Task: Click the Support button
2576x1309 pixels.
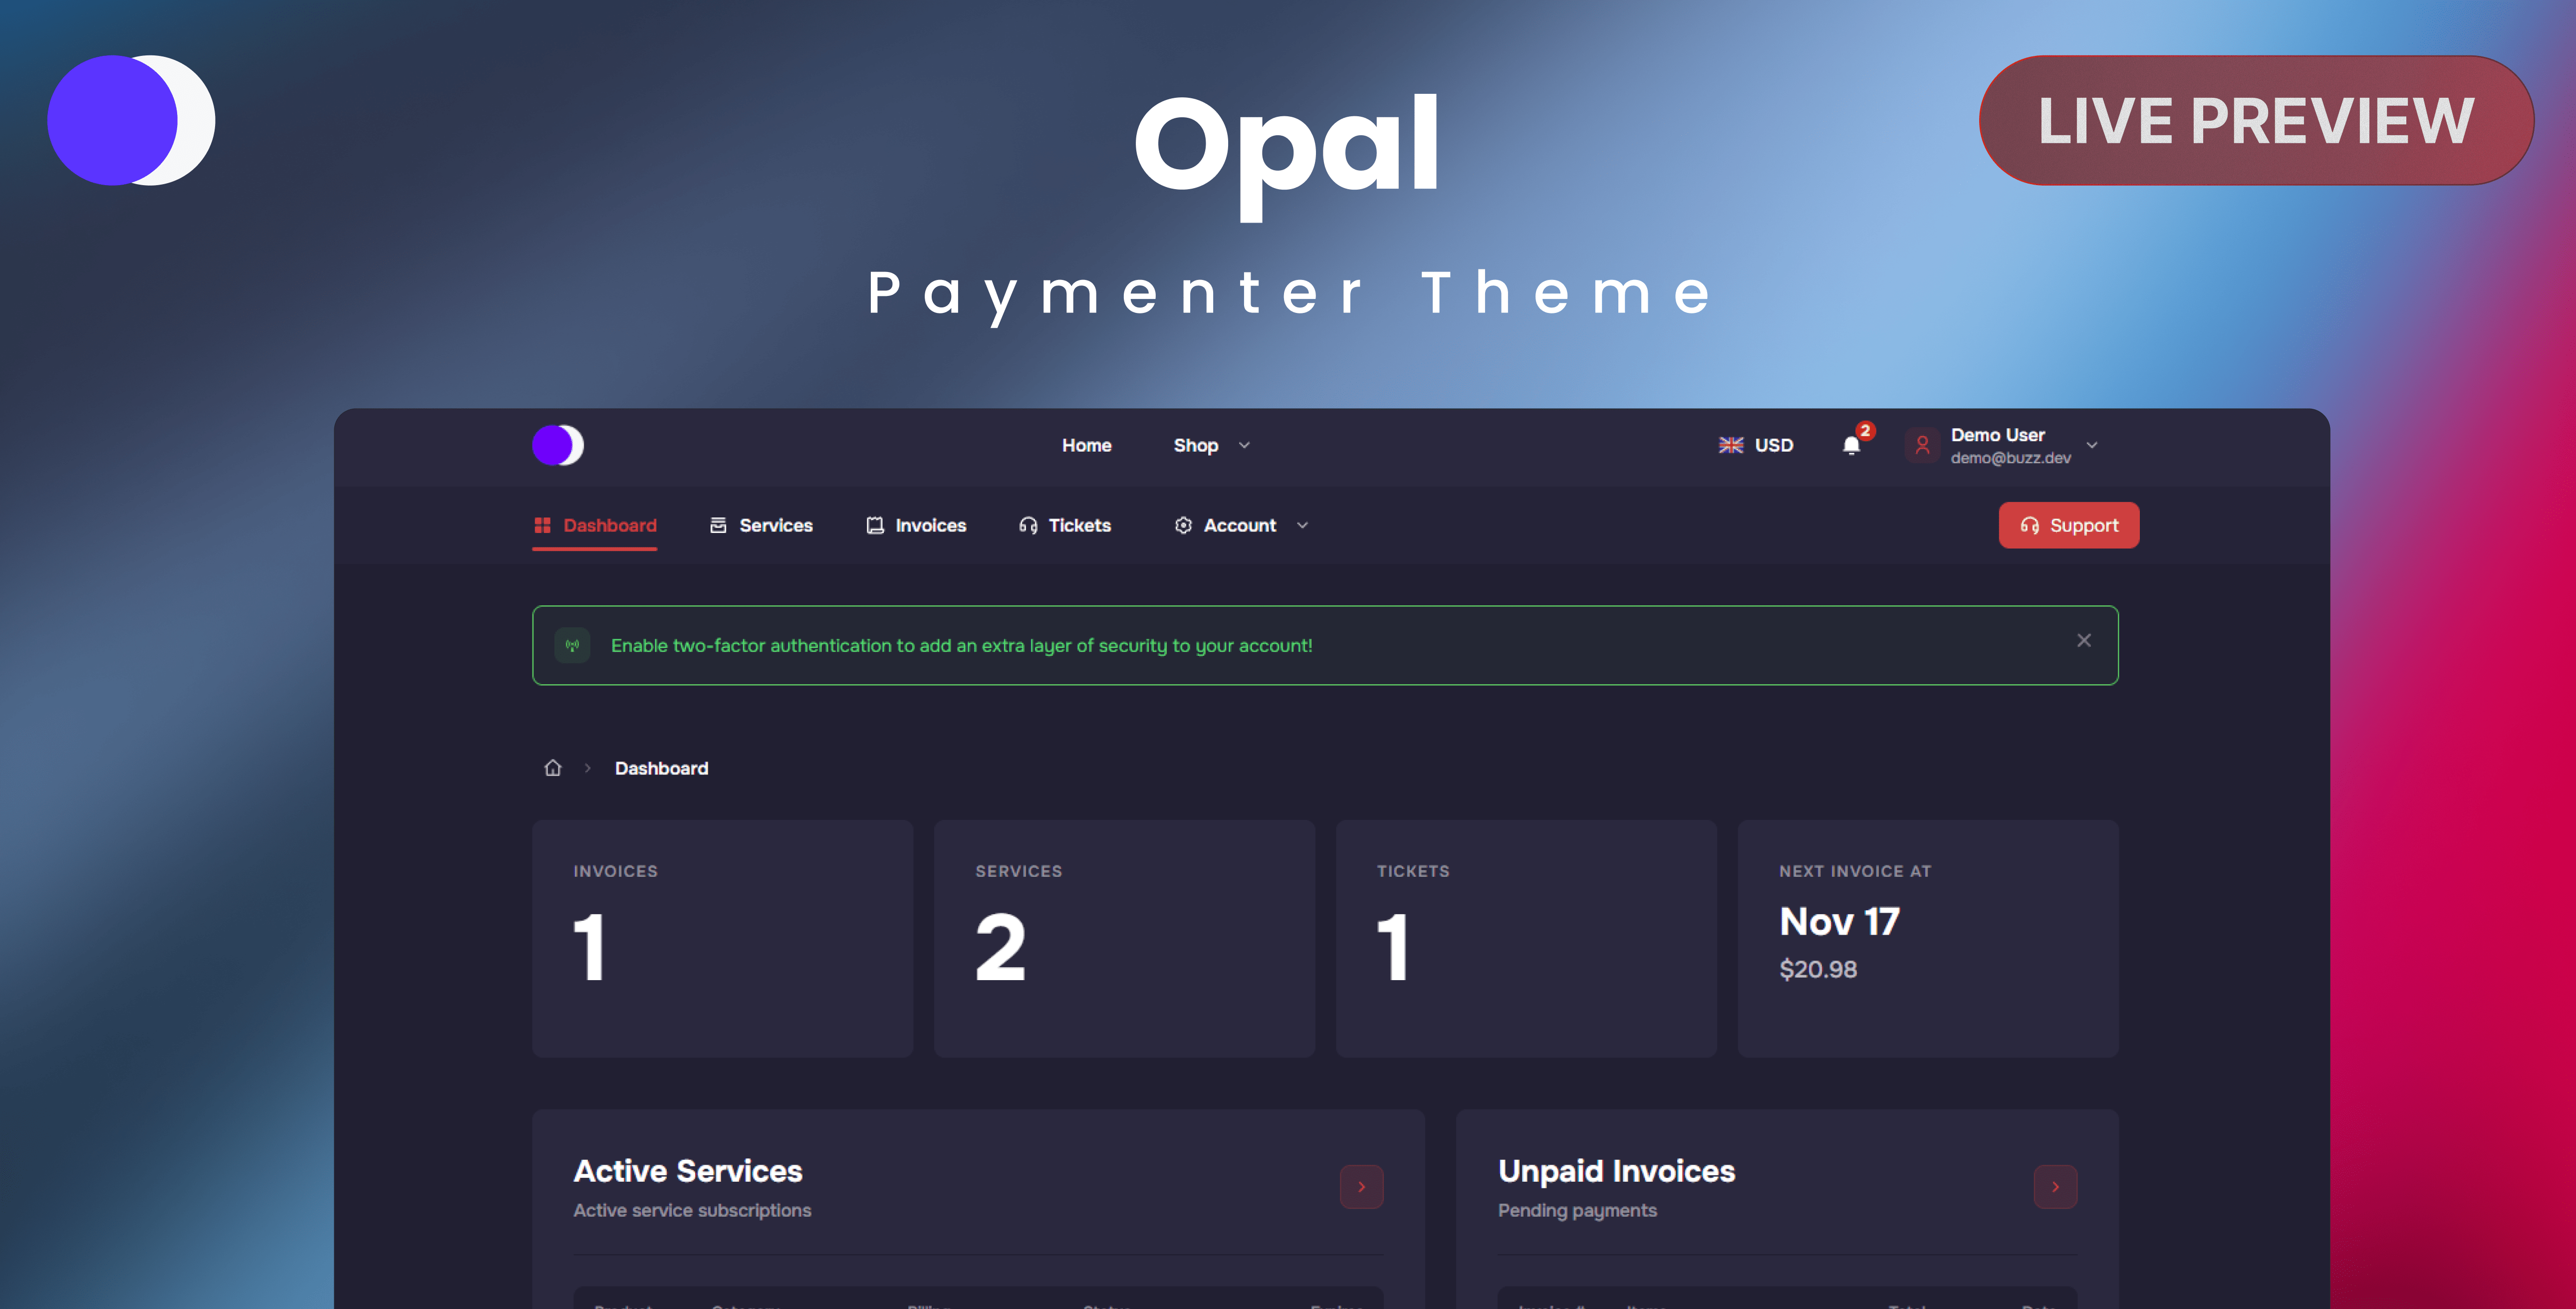Action: 2068,525
